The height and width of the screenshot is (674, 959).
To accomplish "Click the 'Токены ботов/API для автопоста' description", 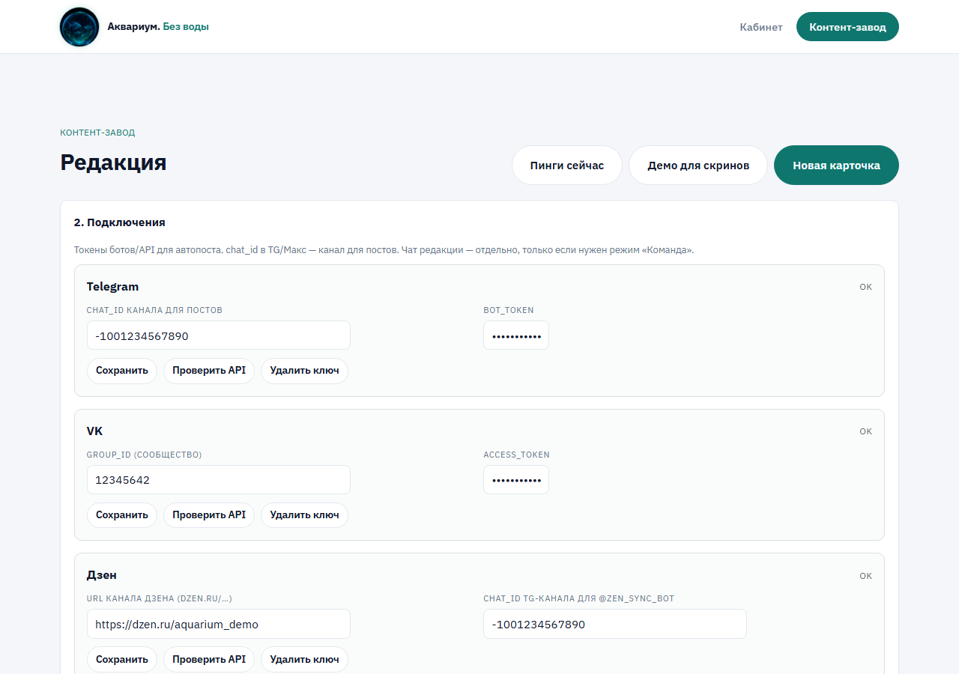I will point(384,250).
